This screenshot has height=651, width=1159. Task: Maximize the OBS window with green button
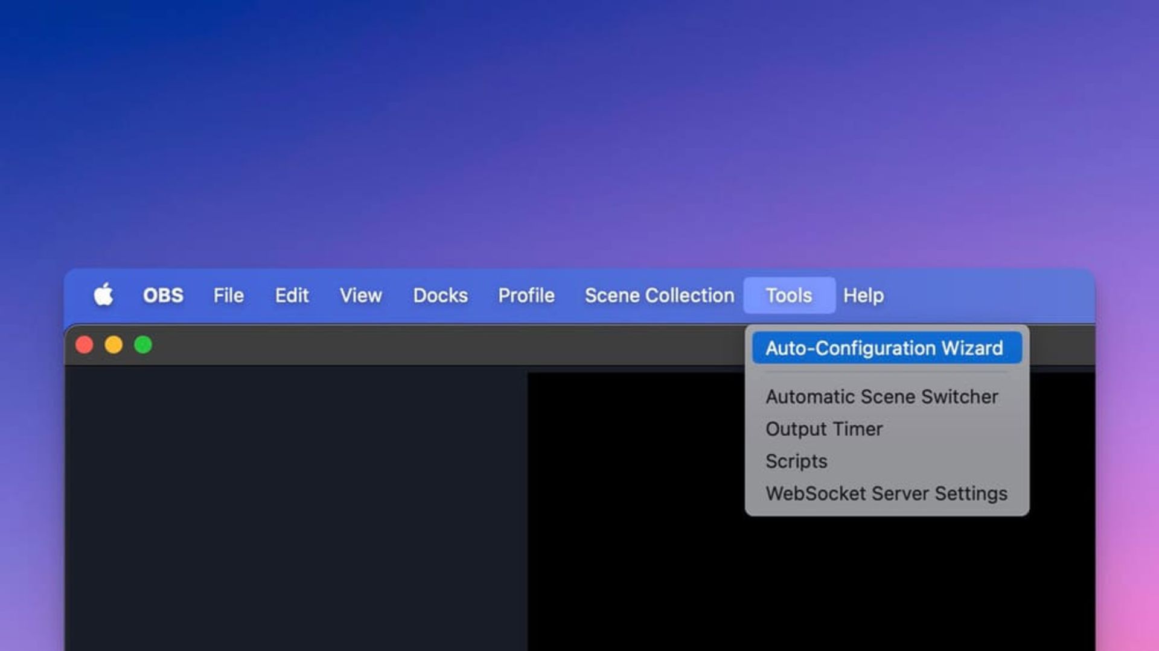pyautogui.click(x=143, y=345)
